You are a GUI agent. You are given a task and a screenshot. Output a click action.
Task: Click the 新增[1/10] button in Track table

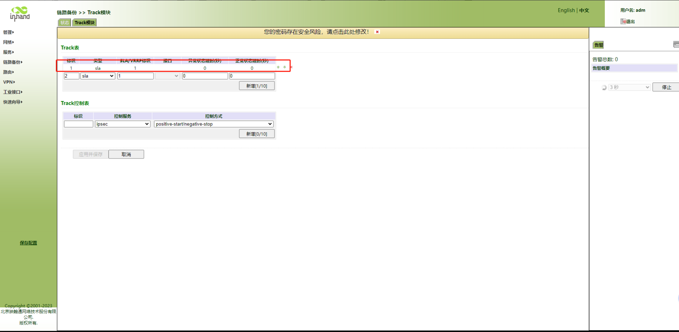pos(257,86)
